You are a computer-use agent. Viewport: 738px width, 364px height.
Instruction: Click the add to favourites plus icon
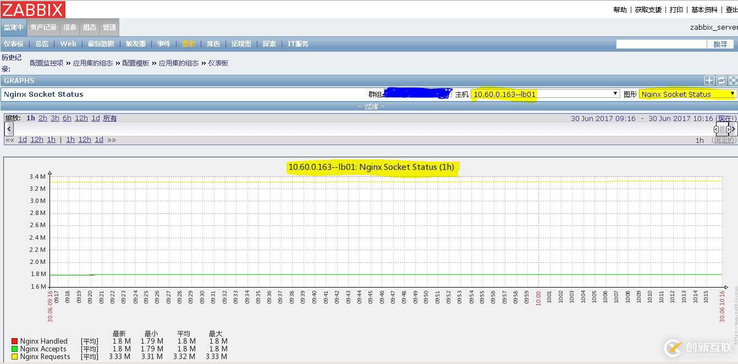click(709, 81)
